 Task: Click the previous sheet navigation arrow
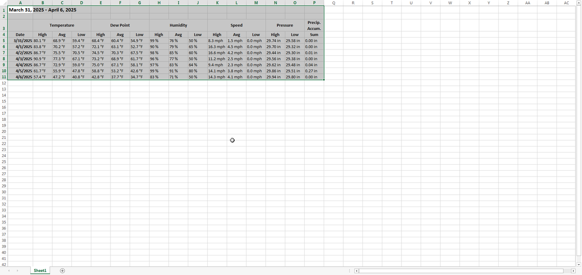[9, 270]
